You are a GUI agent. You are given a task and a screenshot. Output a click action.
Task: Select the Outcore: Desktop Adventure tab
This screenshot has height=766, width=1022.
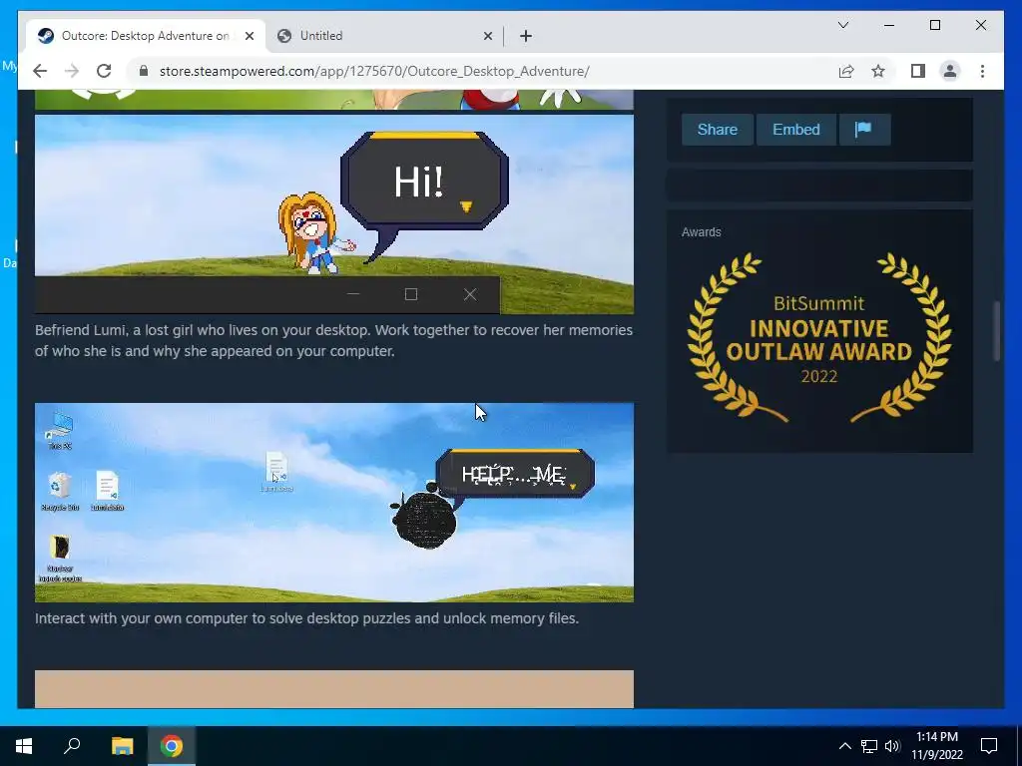coord(146,36)
